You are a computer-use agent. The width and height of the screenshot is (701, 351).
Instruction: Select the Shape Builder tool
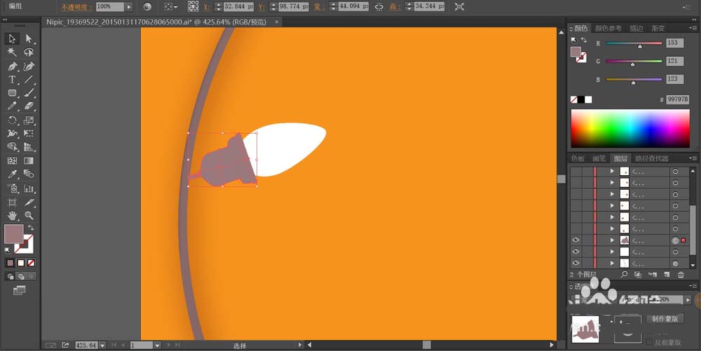12,147
